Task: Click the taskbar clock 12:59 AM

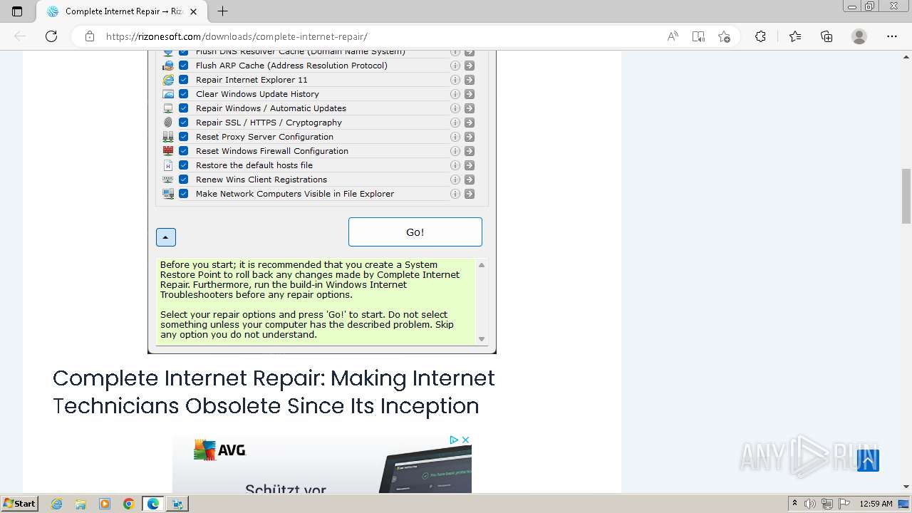Action: [x=876, y=504]
